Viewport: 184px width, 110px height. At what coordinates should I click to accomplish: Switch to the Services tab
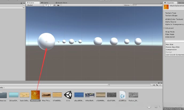click(x=181, y=3)
